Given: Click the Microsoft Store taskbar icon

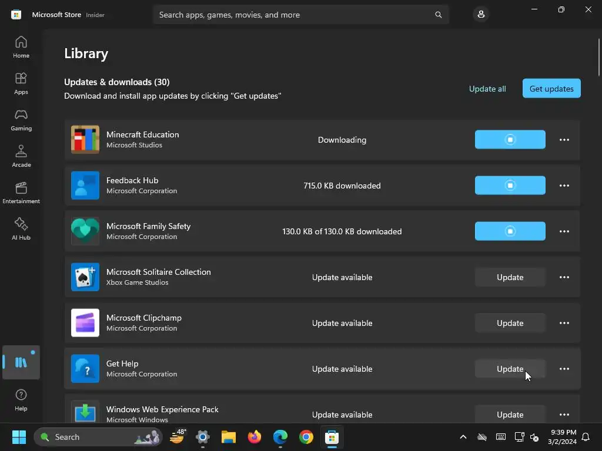Looking at the screenshot, I should click(x=332, y=437).
